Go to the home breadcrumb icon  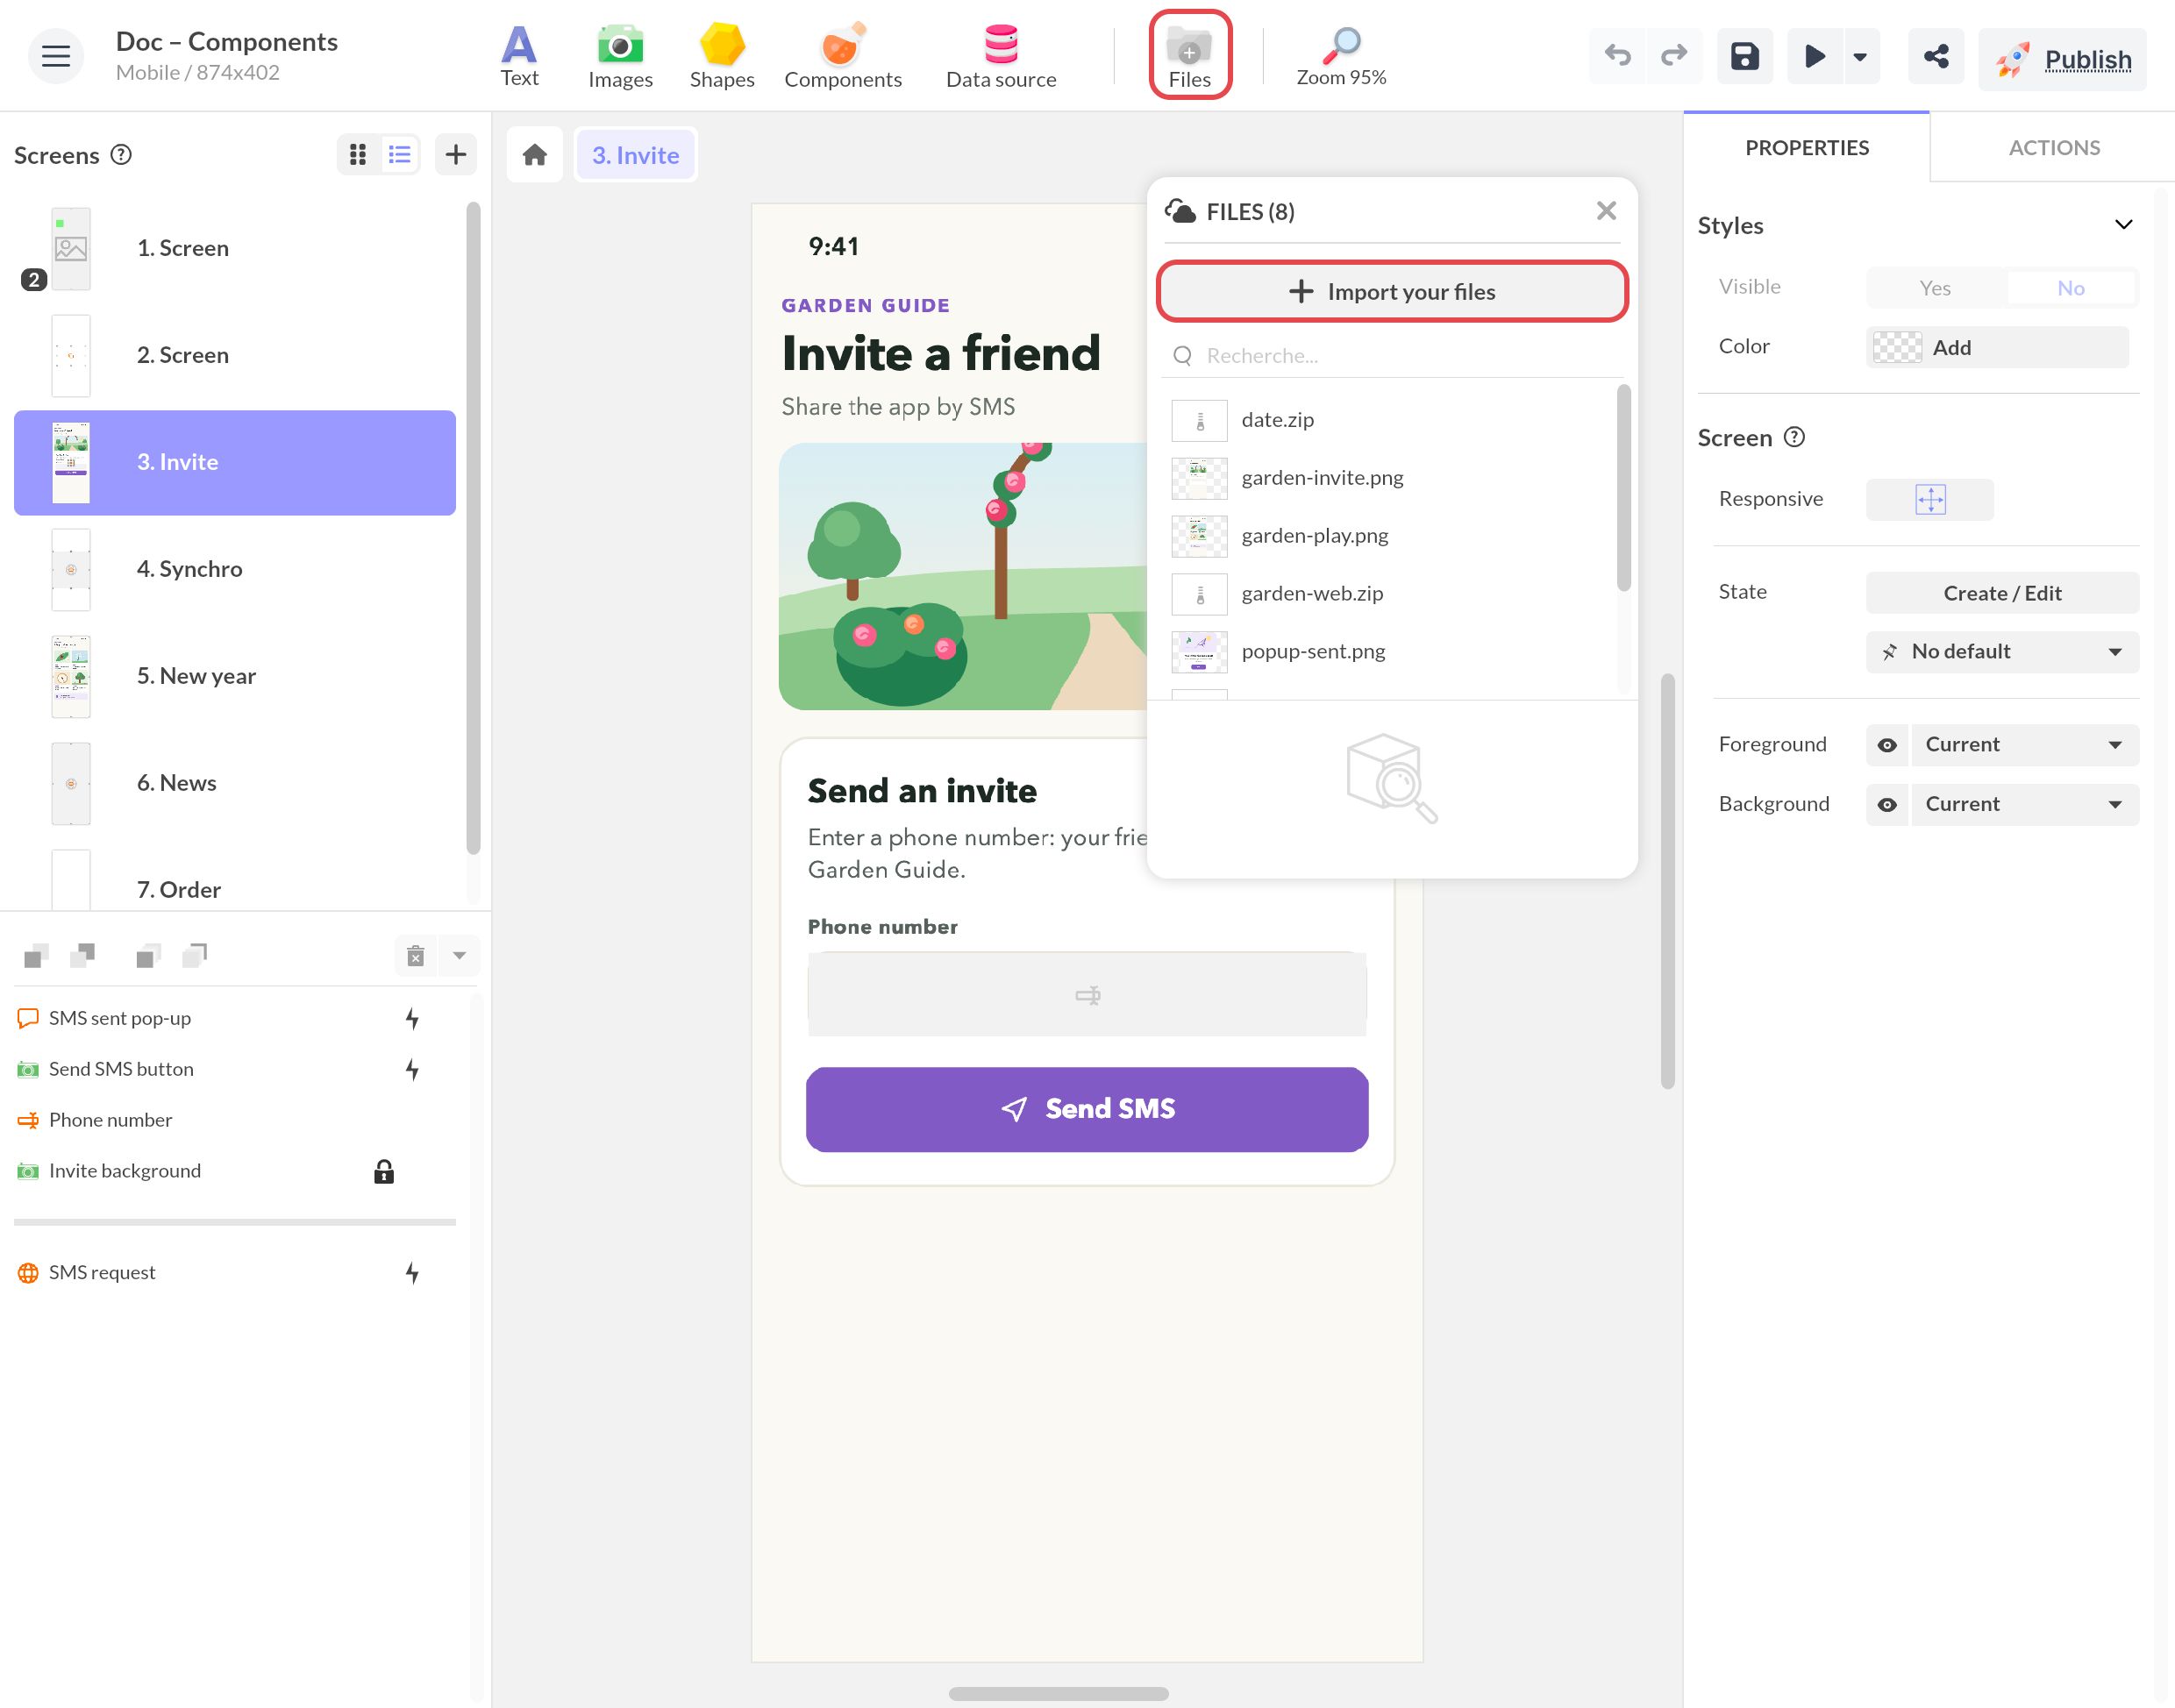(x=535, y=155)
